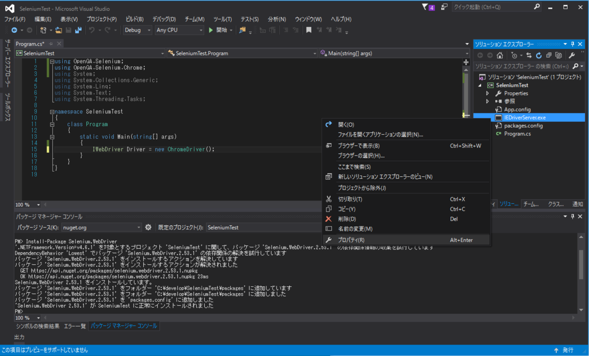Choose ブラウザーで表示(B) in context menu
Image resolution: width=589 pixels, height=356 pixels.
coord(406,146)
